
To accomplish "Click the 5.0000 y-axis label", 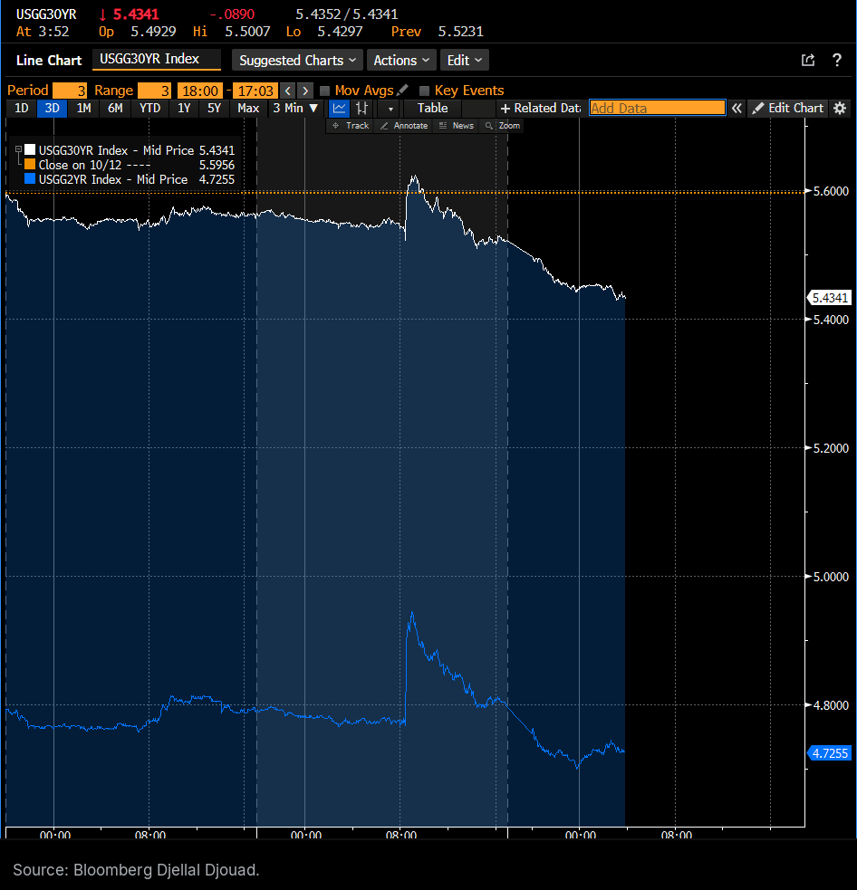I will click(x=831, y=577).
